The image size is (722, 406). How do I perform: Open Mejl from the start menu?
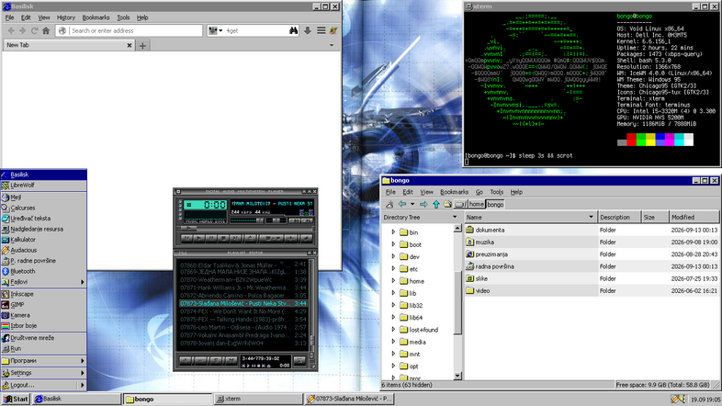tap(43, 197)
